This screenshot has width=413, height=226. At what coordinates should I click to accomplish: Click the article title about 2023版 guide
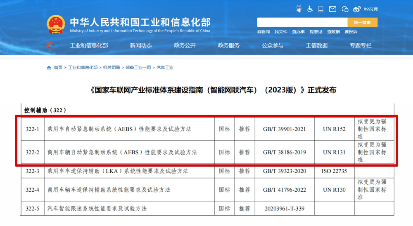tap(213, 90)
